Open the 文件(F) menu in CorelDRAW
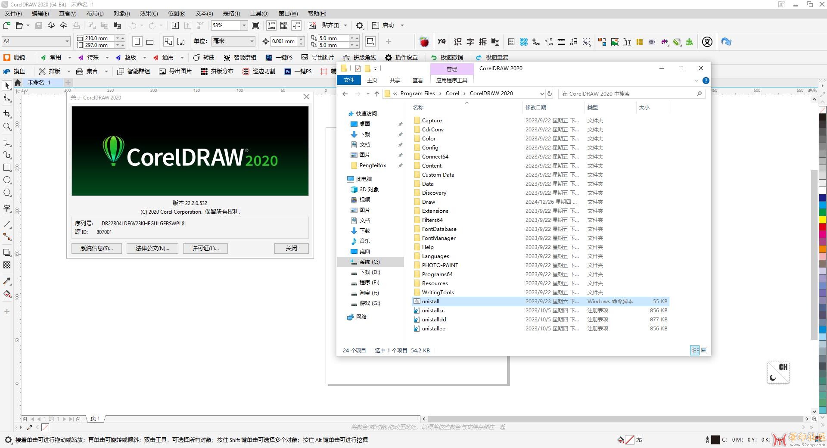Image resolution: width=827 pixels, height=448 pixels. (13, 13)
